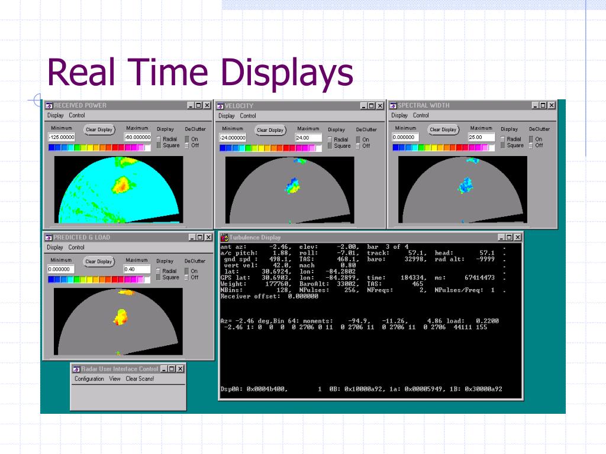Turn DeClutter Off in Predicted G Load window
Image resolution: width=606 pixels, height=454 pixels.
tap(186, 278)
